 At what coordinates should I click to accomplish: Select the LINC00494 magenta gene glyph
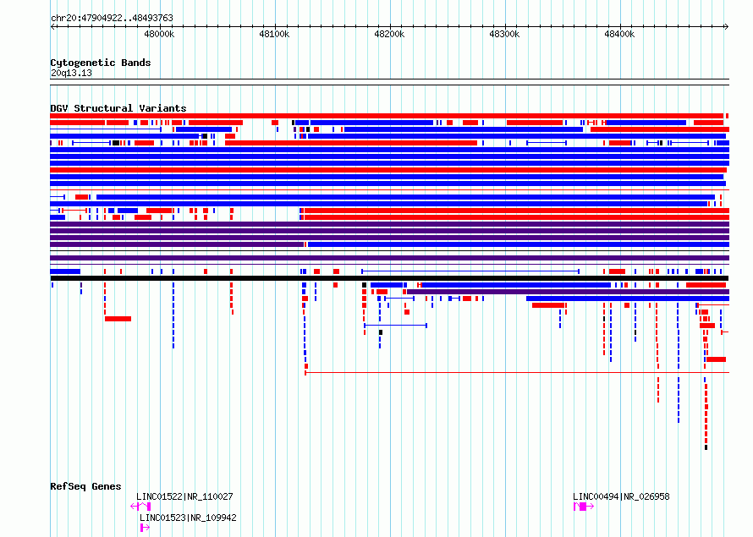point(584,507)
